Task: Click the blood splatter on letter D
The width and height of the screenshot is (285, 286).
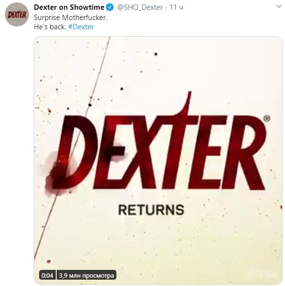Action: click(x=57, y=172)
